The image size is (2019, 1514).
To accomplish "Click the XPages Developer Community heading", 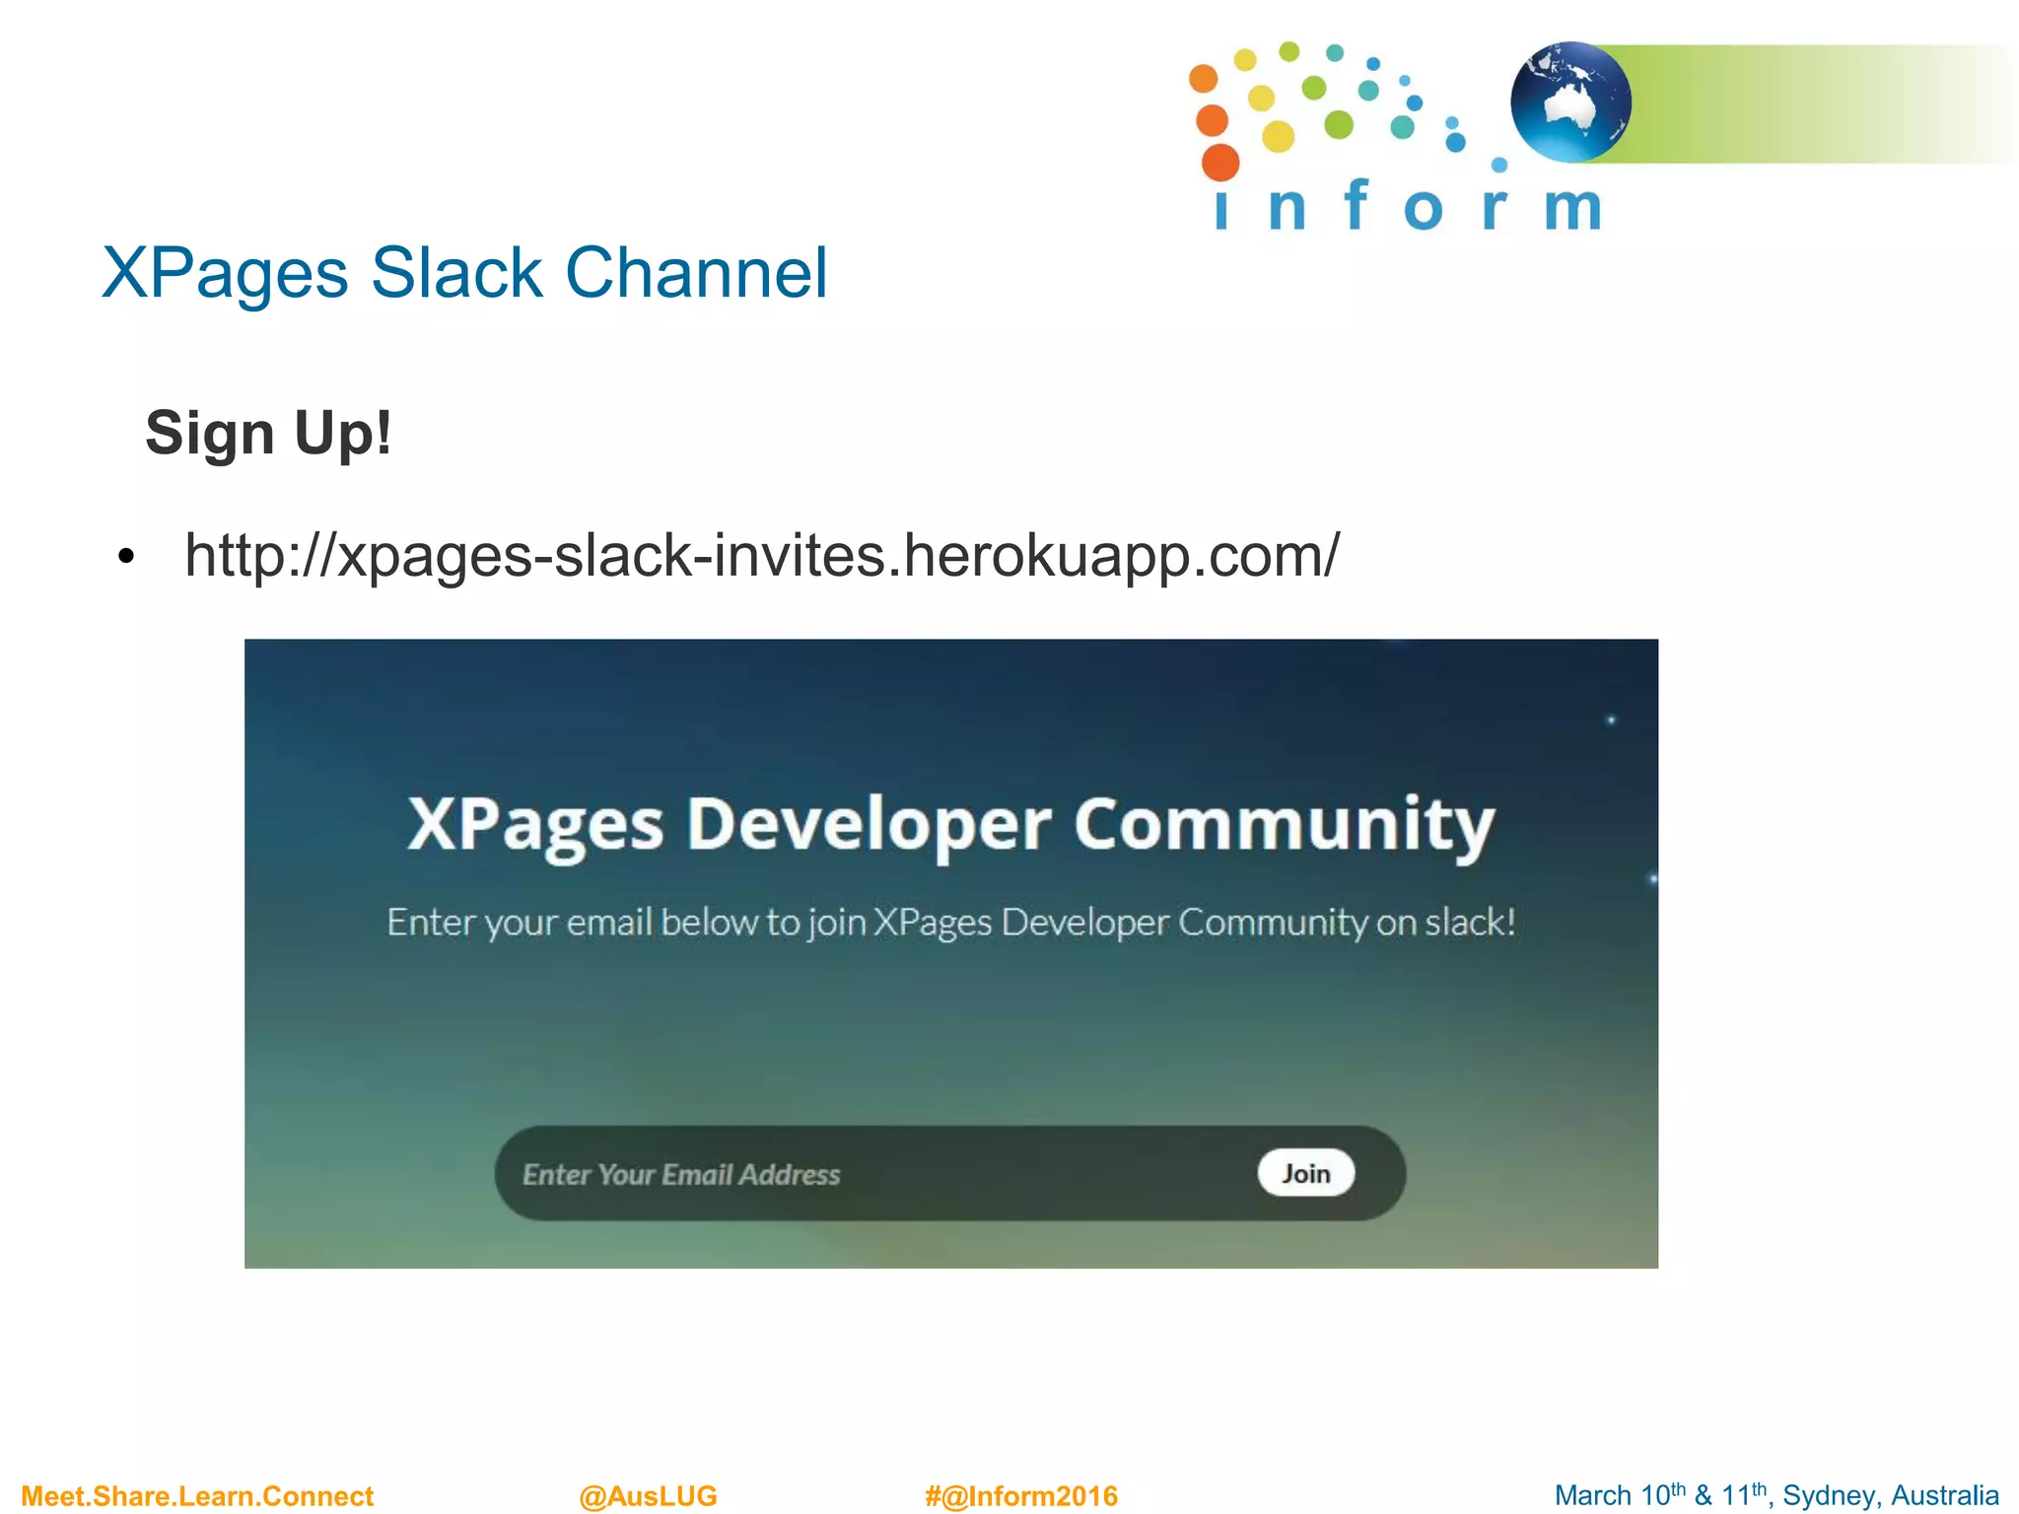I will pyautogui.click(x=951, y=826).
